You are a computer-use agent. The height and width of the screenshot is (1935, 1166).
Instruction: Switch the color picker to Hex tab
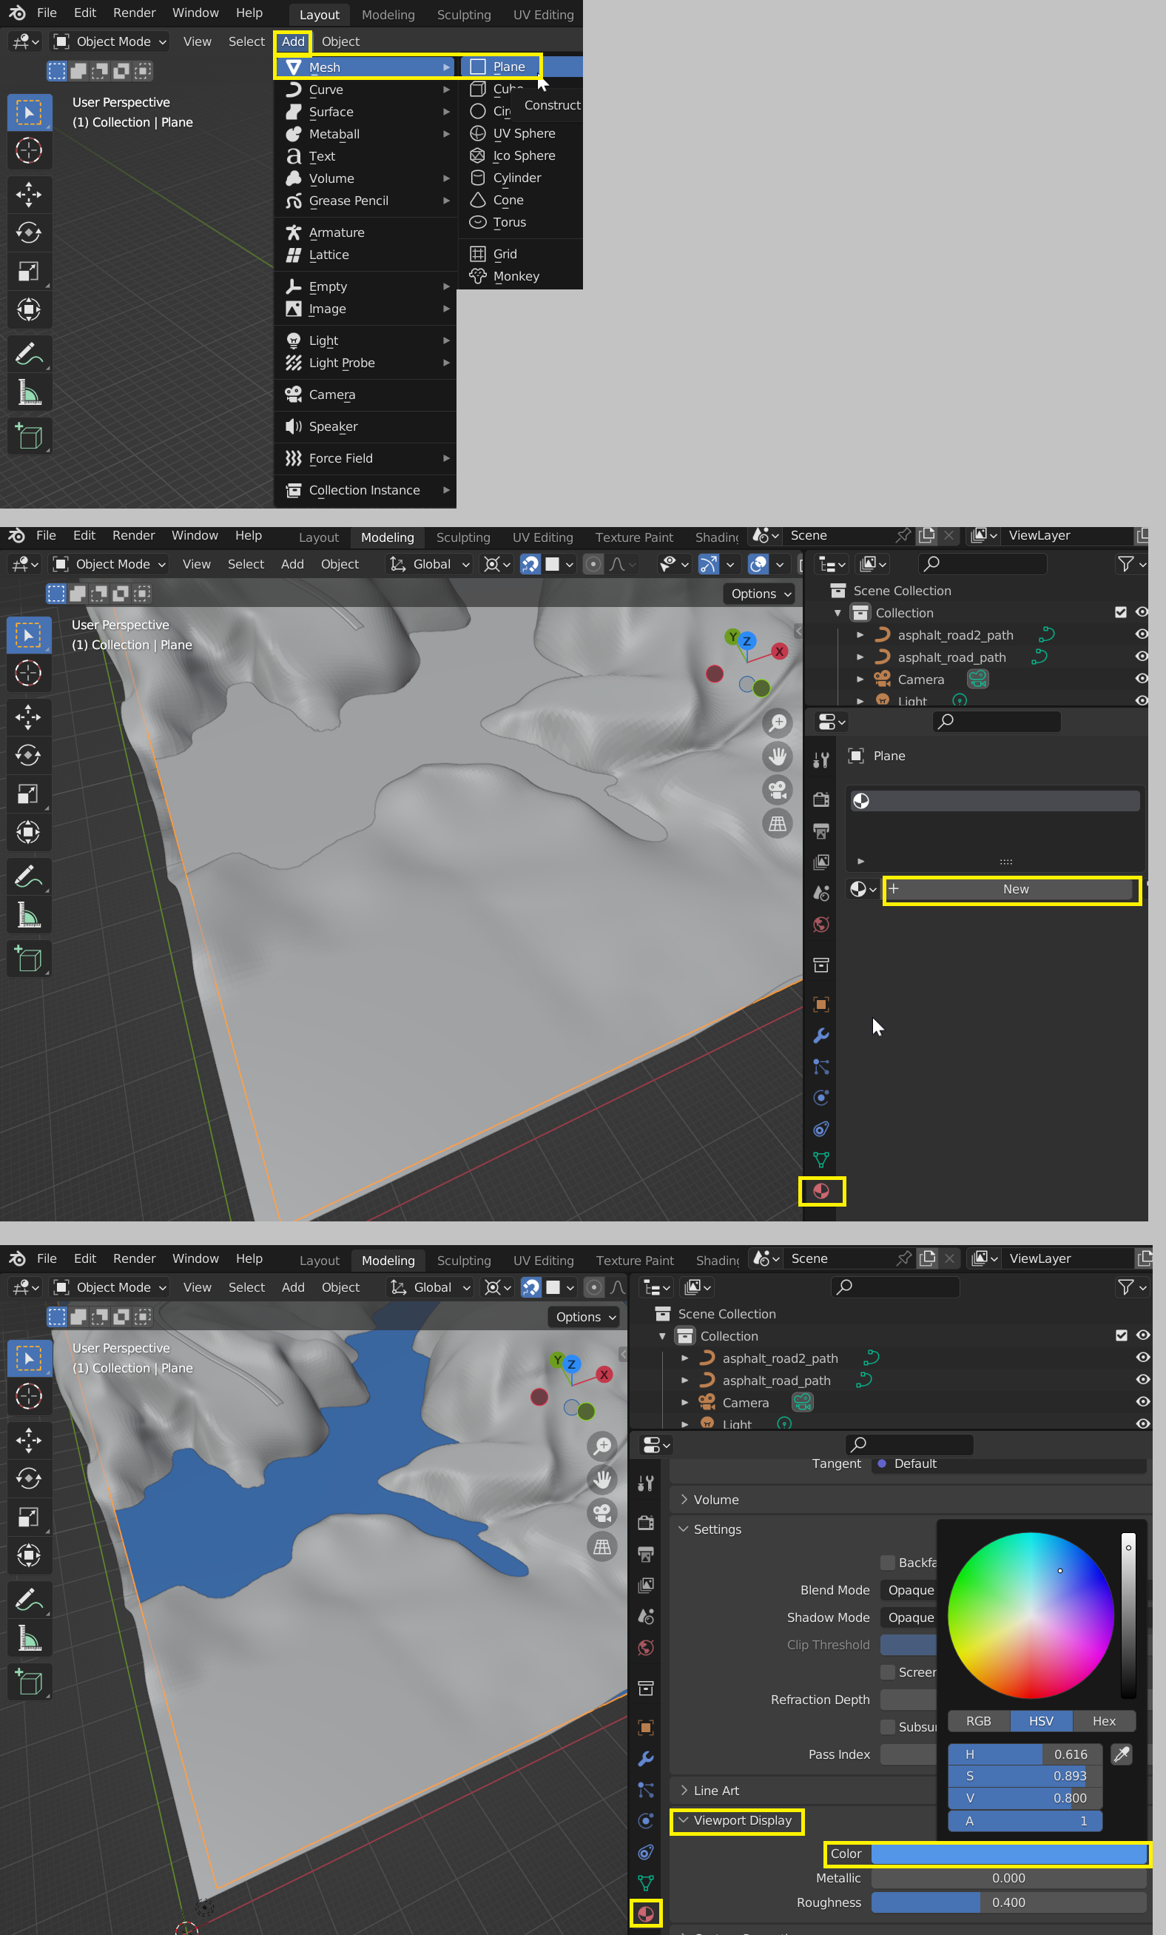1103,1720
